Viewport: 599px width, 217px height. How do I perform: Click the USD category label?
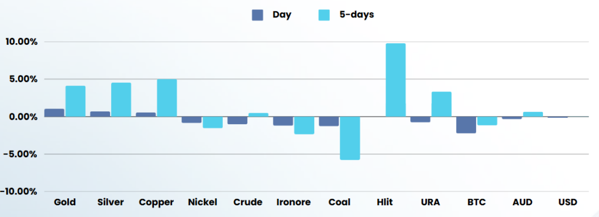click(x=567, y=202)
